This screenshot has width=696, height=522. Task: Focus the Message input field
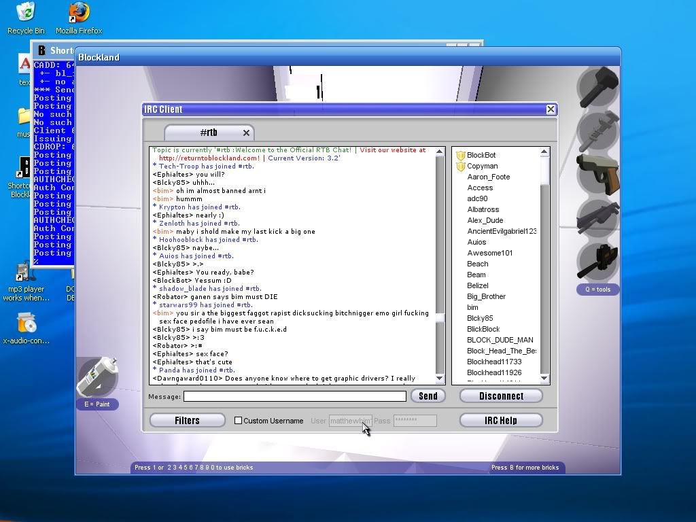tap(295, 396)
